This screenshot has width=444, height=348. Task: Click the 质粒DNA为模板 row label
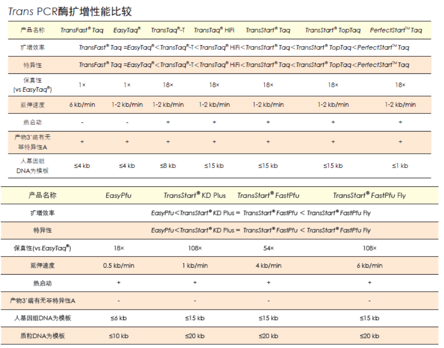[42, 336]
